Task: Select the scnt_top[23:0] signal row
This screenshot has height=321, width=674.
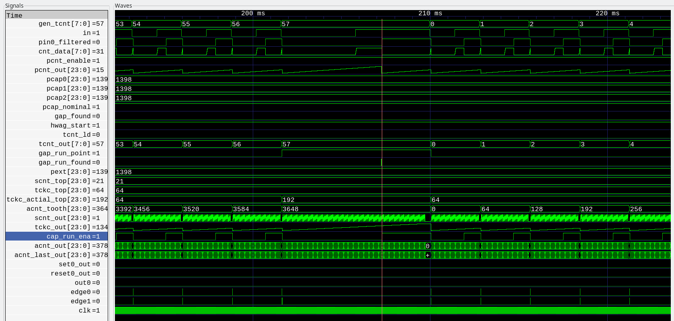Action: (57, 181)
